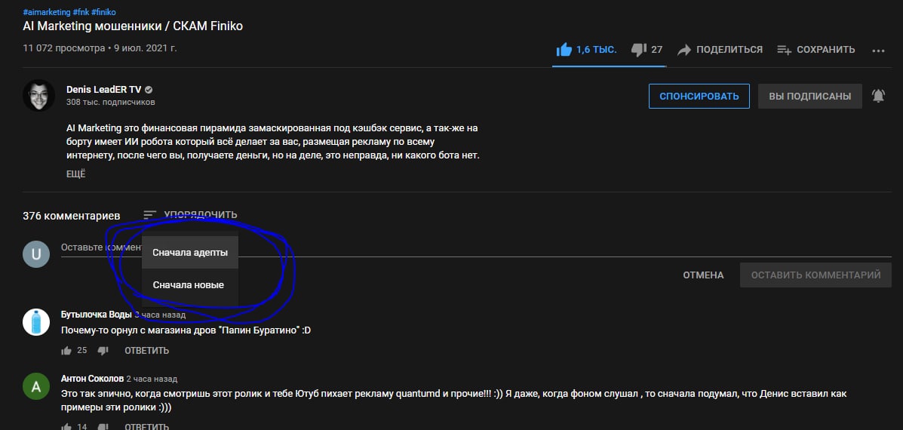Like Бутылочка Воды comment
This screenshot has height=430, width=903.
(66, 350)
